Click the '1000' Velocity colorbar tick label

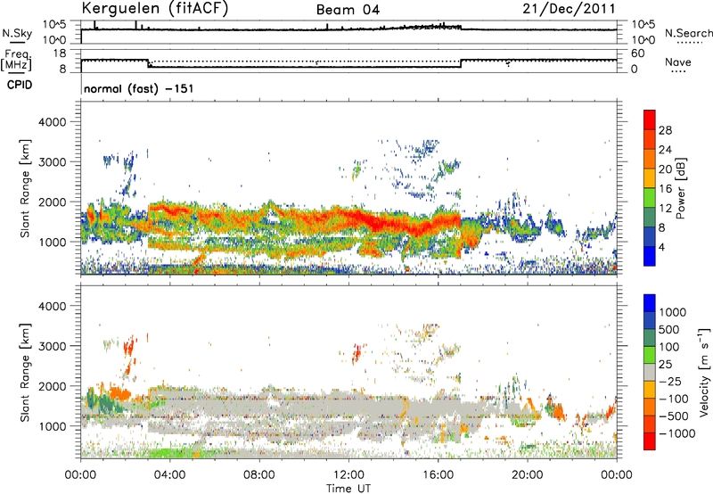pyautogui.click(x=672, y=312)
